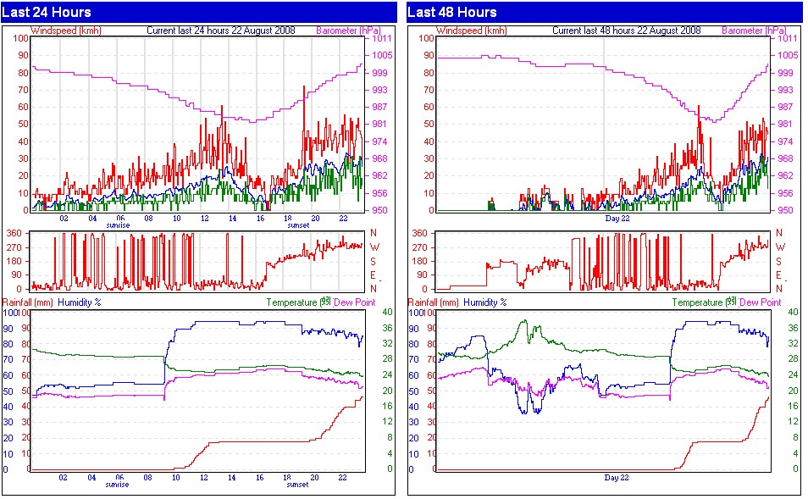808x499 pixels.
Task: Select "Current last 48 hours 22 August 2008" title
Action: (627, 30)
